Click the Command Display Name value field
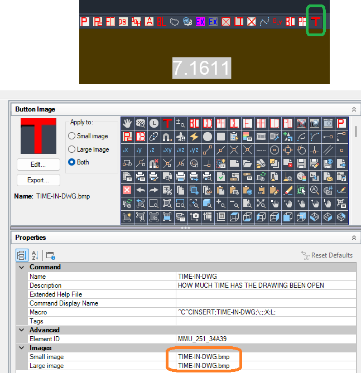The height and width of the screenshot is (373, 361). tap(266, 303)
